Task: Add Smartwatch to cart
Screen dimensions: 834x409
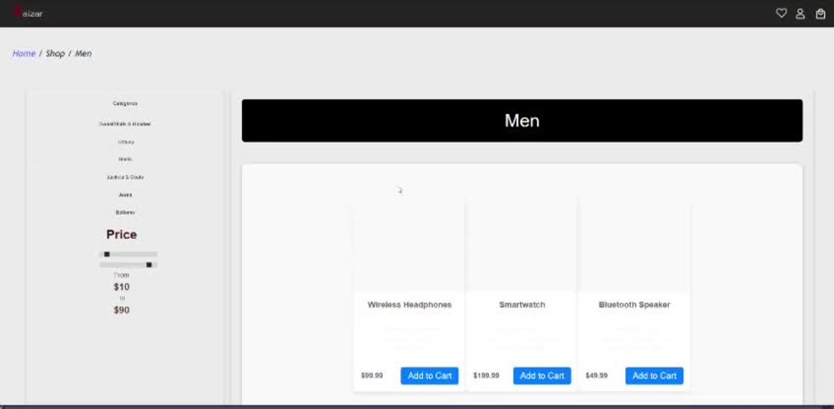Action: pos(542,376)
